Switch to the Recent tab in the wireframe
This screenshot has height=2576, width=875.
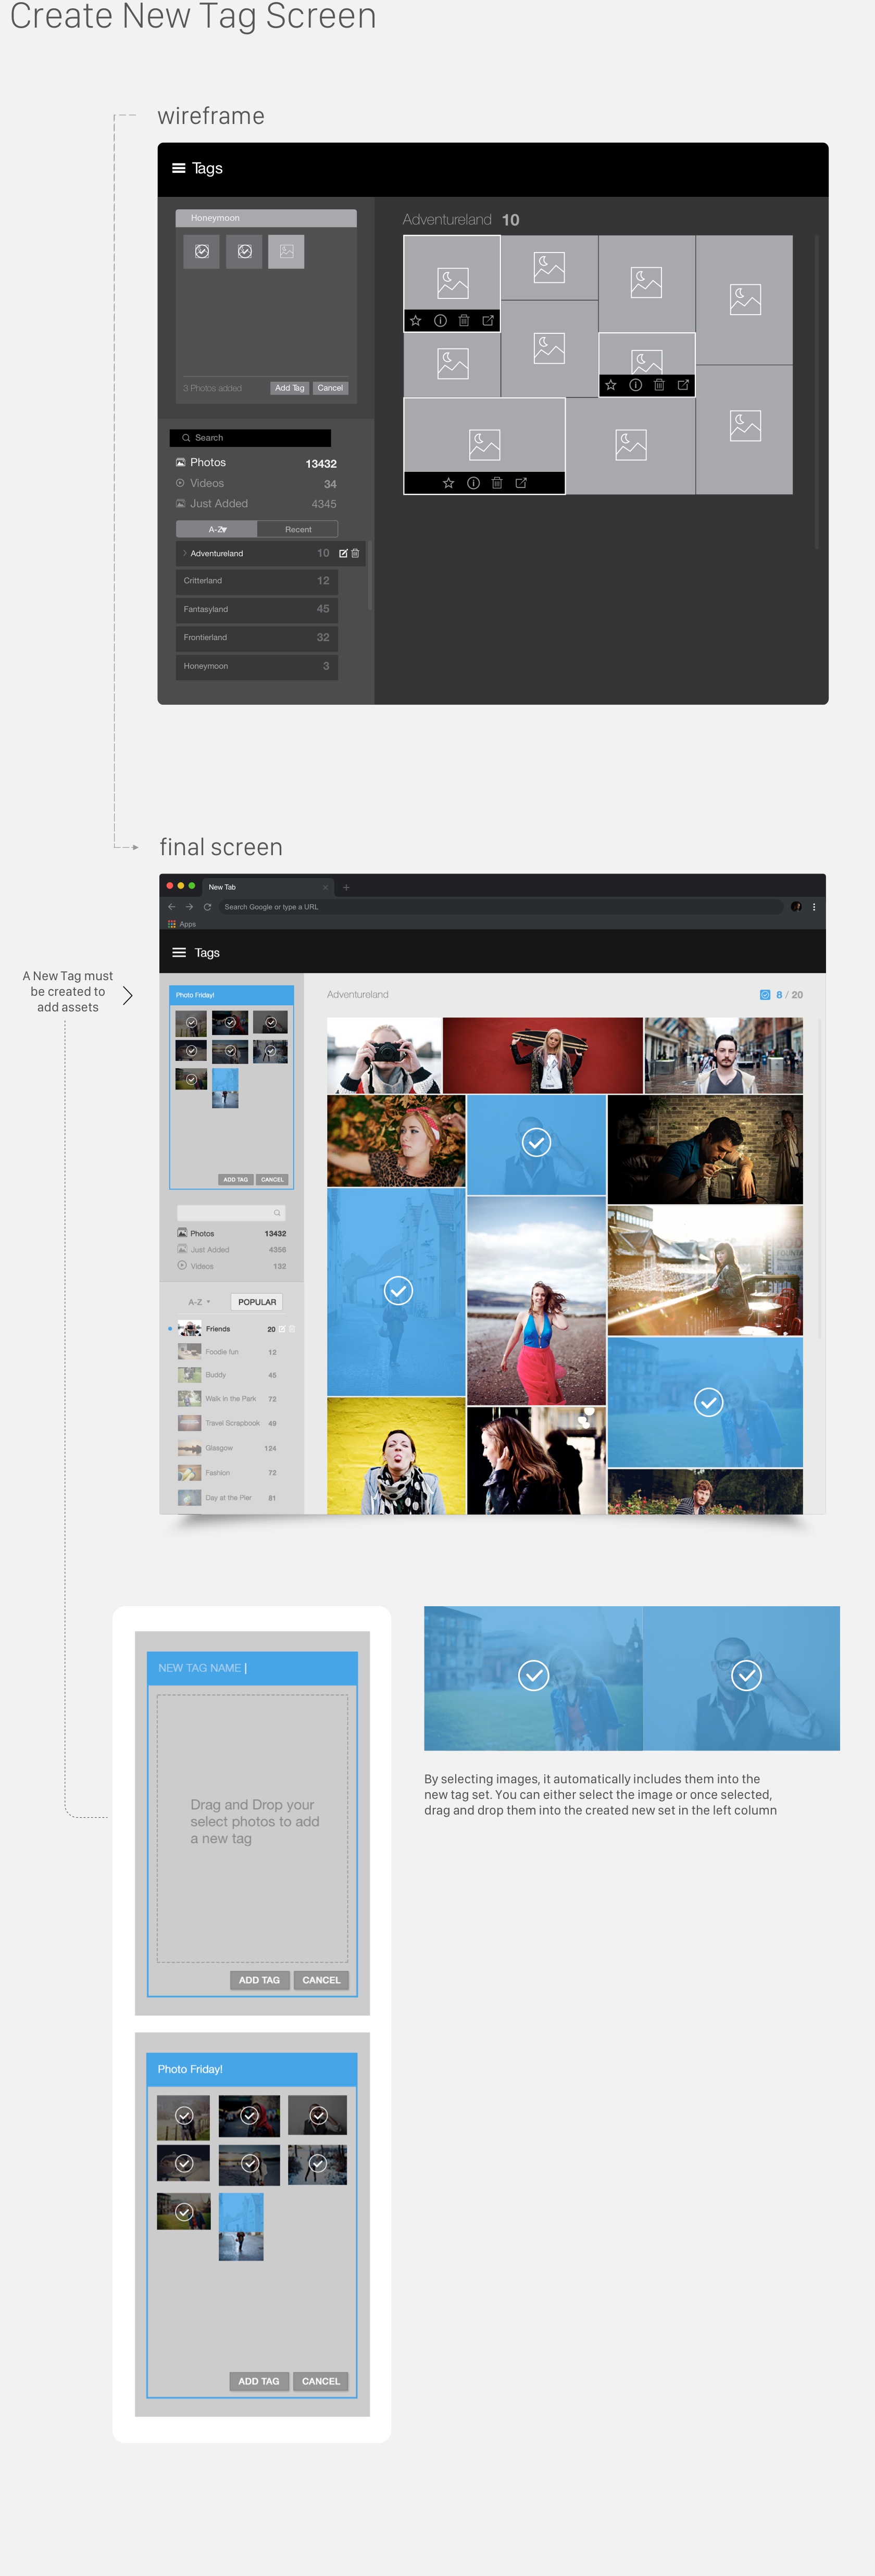coord(298,529)
